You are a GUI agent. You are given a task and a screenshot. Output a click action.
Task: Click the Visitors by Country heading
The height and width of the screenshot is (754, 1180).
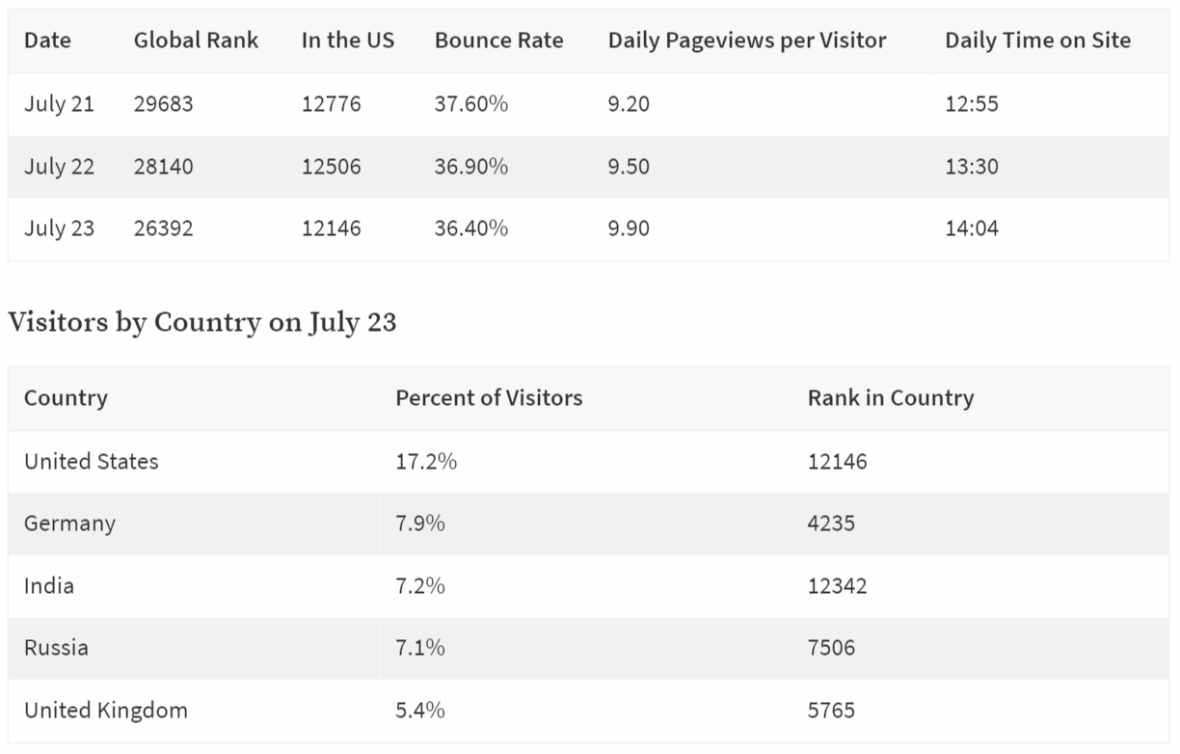point(201,322)
